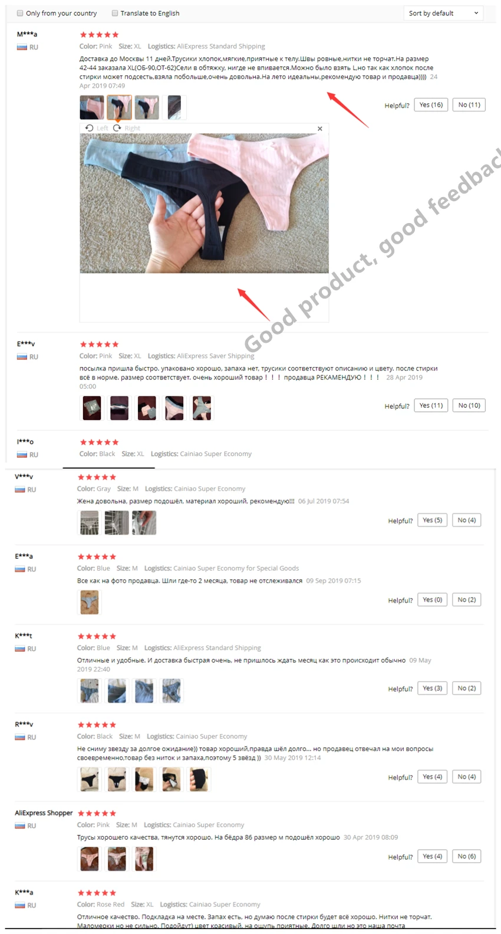Open the 'Sort by default' dropdown
The image size is (501, 934).
click(x=443, y=13)
